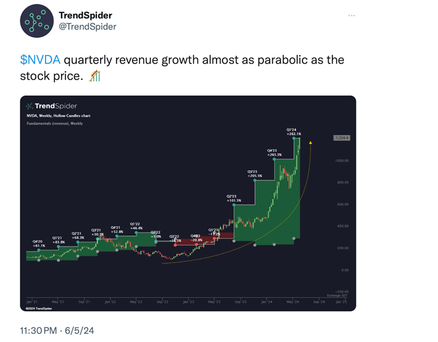
Task: Click the Q1'22 +46.4% revenue marker
Action: click(x=136, y=226)
